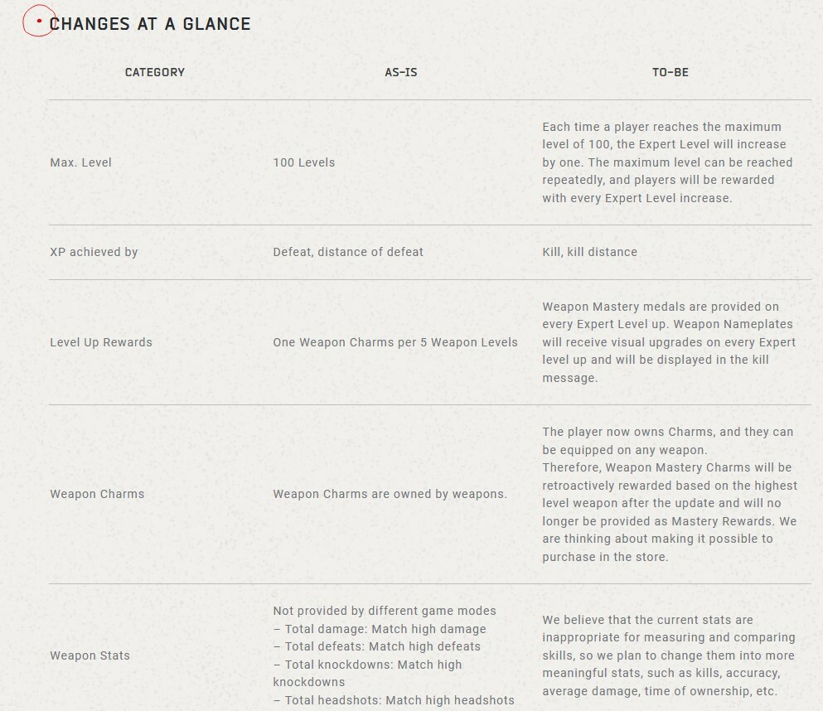Viewport: 823px width, 711px height.
Task: Click the "Changes at a Glance" heading
Action: [x=150, y=24]
